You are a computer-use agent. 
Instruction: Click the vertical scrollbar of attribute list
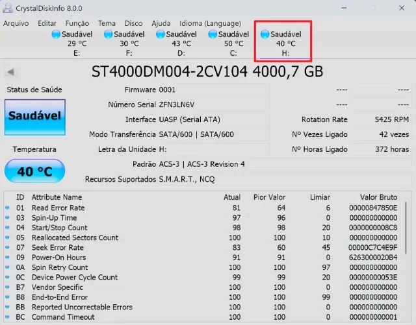[x=406, y=228]
